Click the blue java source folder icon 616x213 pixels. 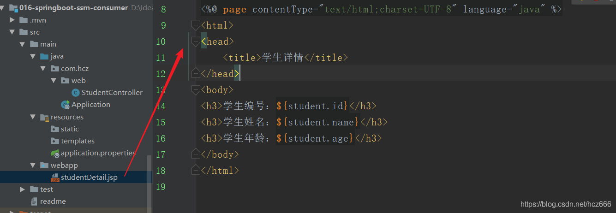[x=44, y=56]
